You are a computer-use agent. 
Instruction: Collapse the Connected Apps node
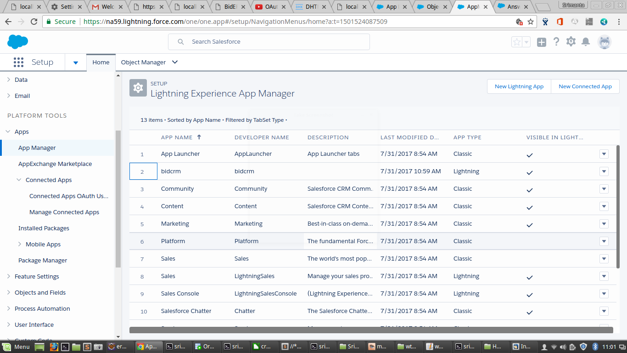19,180
